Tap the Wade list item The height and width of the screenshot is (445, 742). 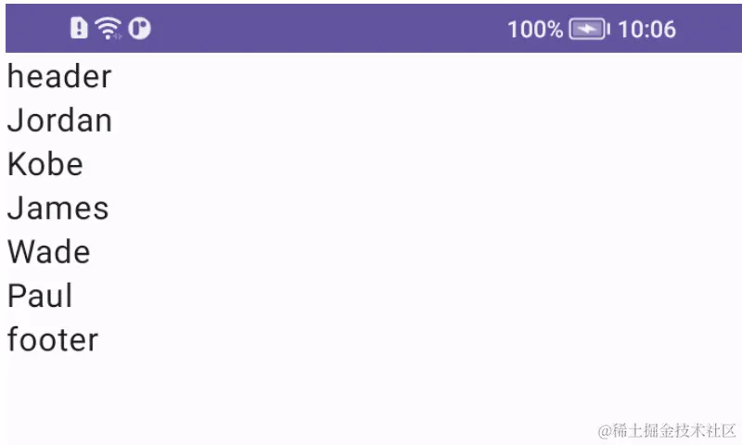[x=371, y=251]
